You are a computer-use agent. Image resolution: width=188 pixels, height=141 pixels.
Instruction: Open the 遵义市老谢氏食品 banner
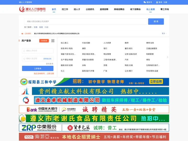pyautogui.click(x=94, y=119)
